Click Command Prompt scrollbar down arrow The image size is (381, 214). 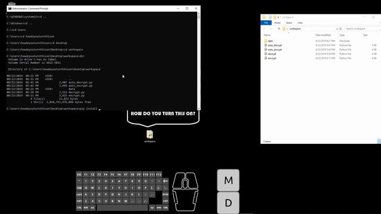click(199, 108)
